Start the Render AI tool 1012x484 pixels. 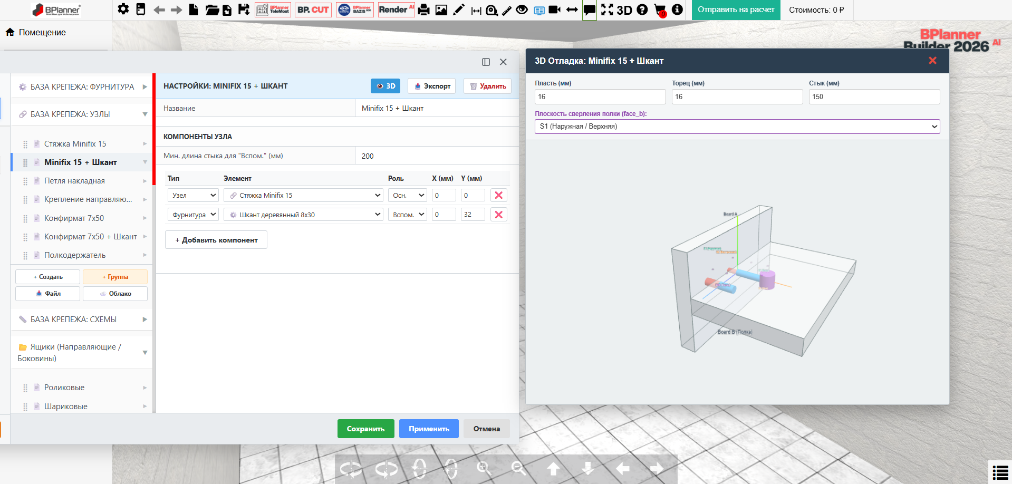396,9
